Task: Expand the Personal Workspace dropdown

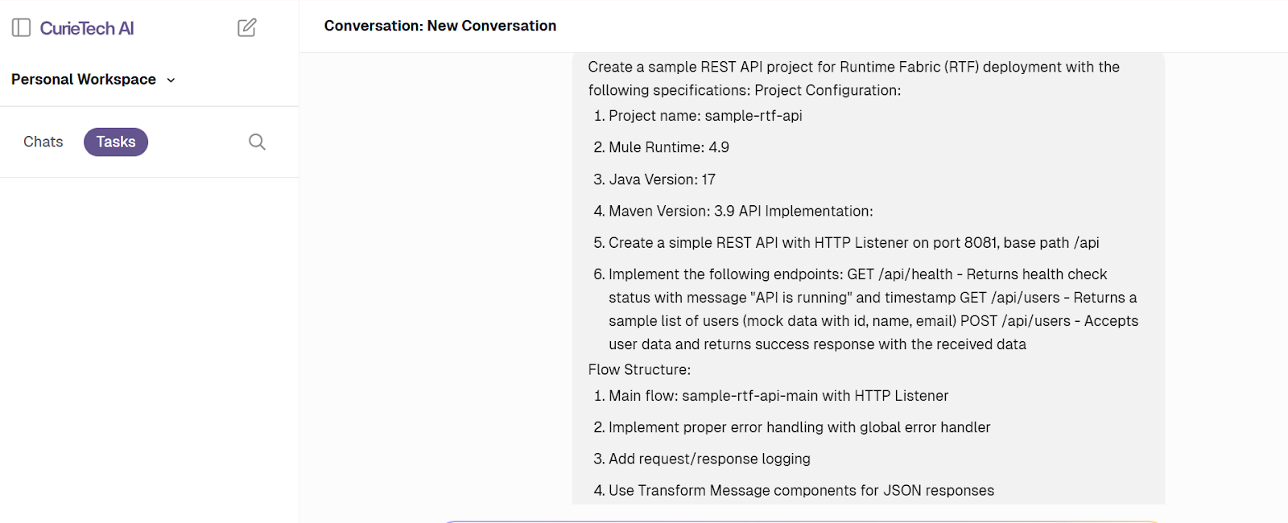Action: (170, 80)
